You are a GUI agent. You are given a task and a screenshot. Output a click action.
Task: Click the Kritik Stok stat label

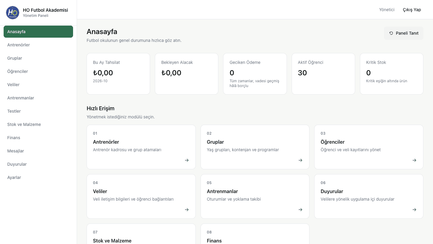(376, 62)
